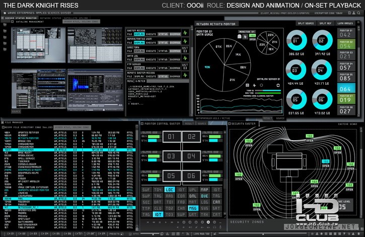The width and height of the screenshot is (365, 237).
Task: Click the user profile icon in top bar
Action: click(x=354, y=13)
